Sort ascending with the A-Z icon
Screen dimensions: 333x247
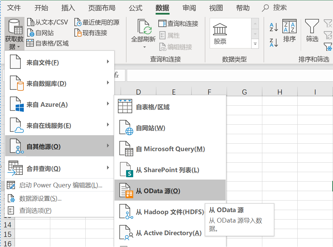pyautogui.click(x=274, y=27)
